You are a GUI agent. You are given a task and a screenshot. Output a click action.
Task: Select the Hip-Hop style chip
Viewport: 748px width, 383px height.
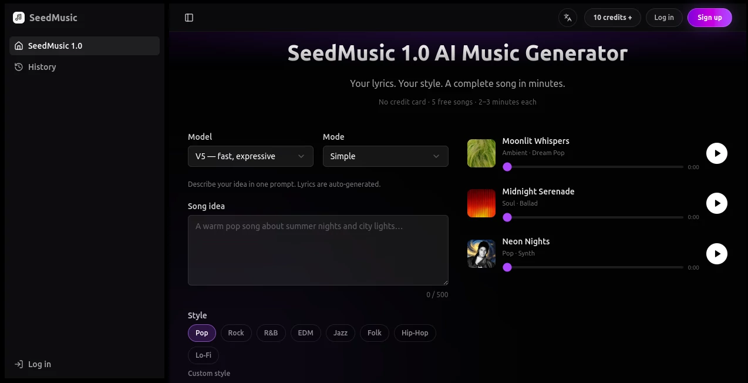pyautogui.click(x=415, y=333)
